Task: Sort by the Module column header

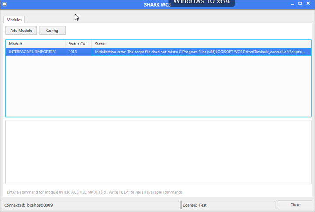Action: (35, 44)
